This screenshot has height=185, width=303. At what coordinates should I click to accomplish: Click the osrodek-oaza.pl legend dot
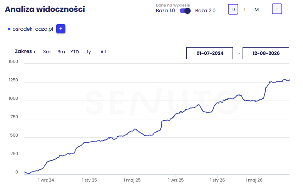(9, 29)
